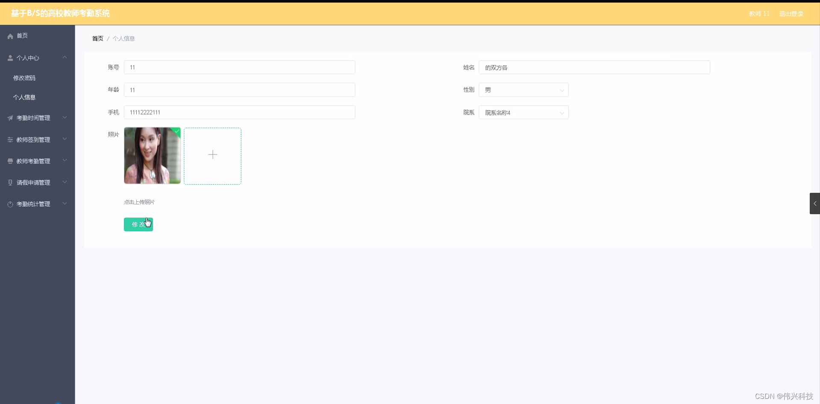
Task: Click the green checkmark on uploaded photo
Action: pyautogui.click(x=176, y=132)
